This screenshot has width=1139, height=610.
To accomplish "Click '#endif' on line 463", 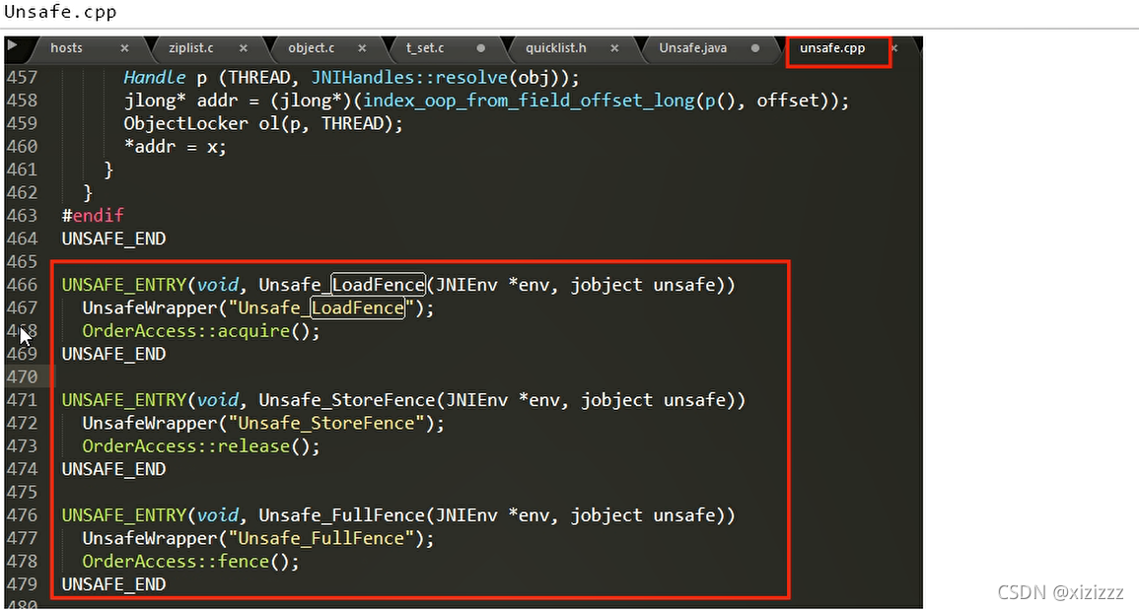I will click(93, 216).
